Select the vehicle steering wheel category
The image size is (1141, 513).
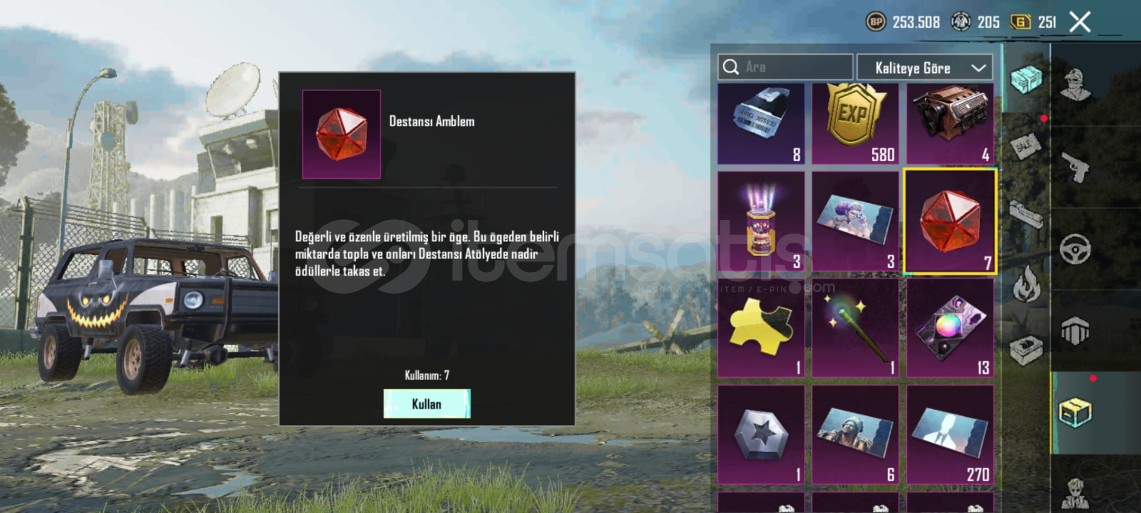tap(1075, 249)
